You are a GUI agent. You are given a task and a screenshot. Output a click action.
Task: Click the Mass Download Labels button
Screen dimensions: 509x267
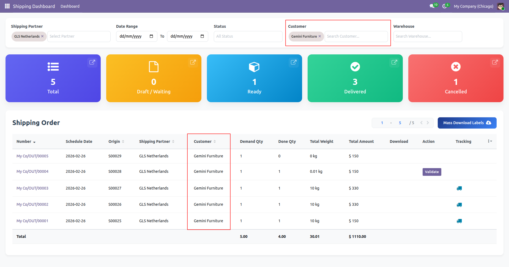pos(467,123)
